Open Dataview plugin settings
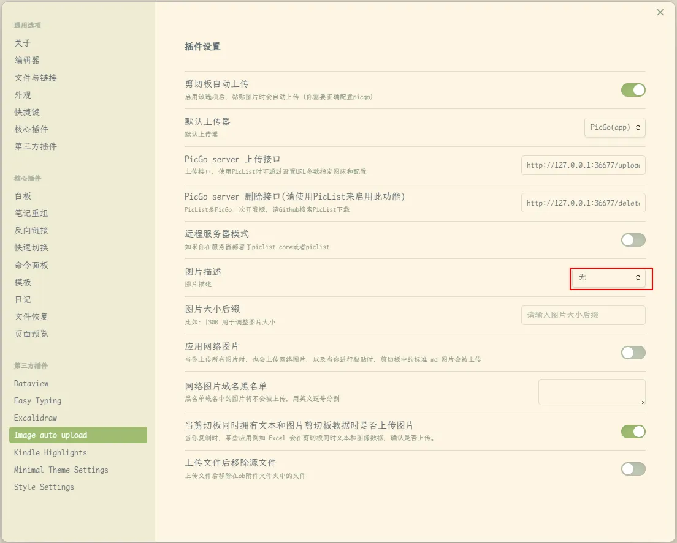 [31, 383]
